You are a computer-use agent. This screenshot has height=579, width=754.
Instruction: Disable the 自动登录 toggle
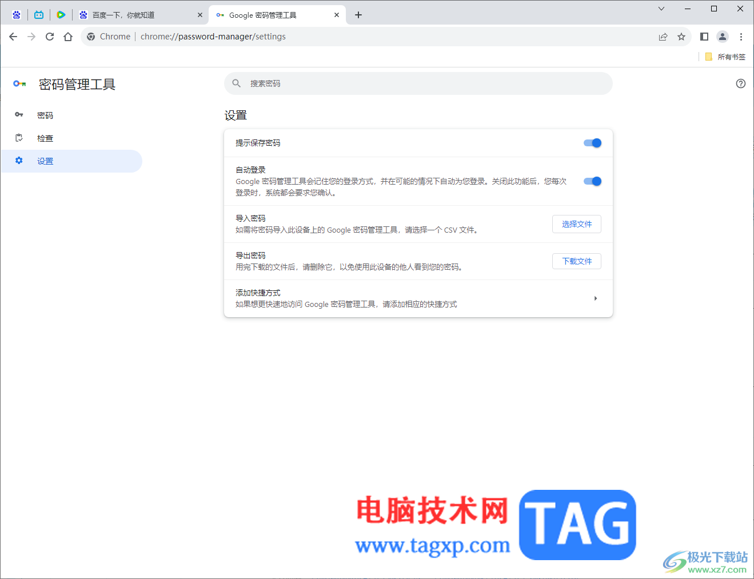click(x=592, y=181)
